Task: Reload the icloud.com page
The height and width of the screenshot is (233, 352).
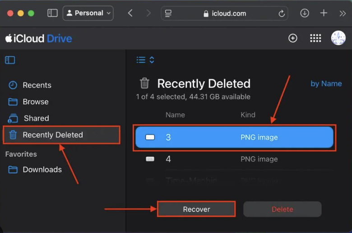Action: (282, 14)
